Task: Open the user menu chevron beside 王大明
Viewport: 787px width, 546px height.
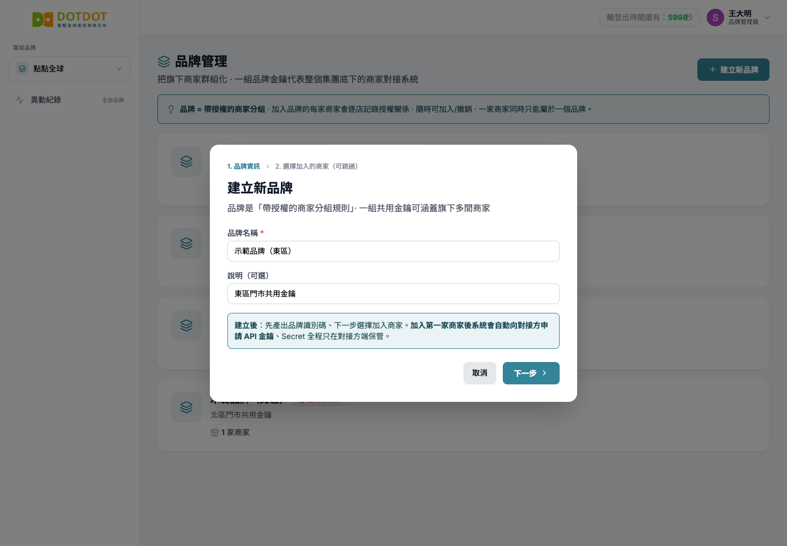Action: pyautogui.click(x=767, y=17)
